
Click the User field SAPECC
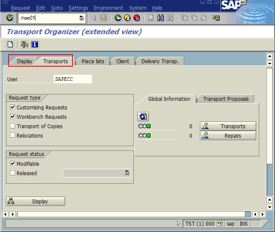click(73, 79)
